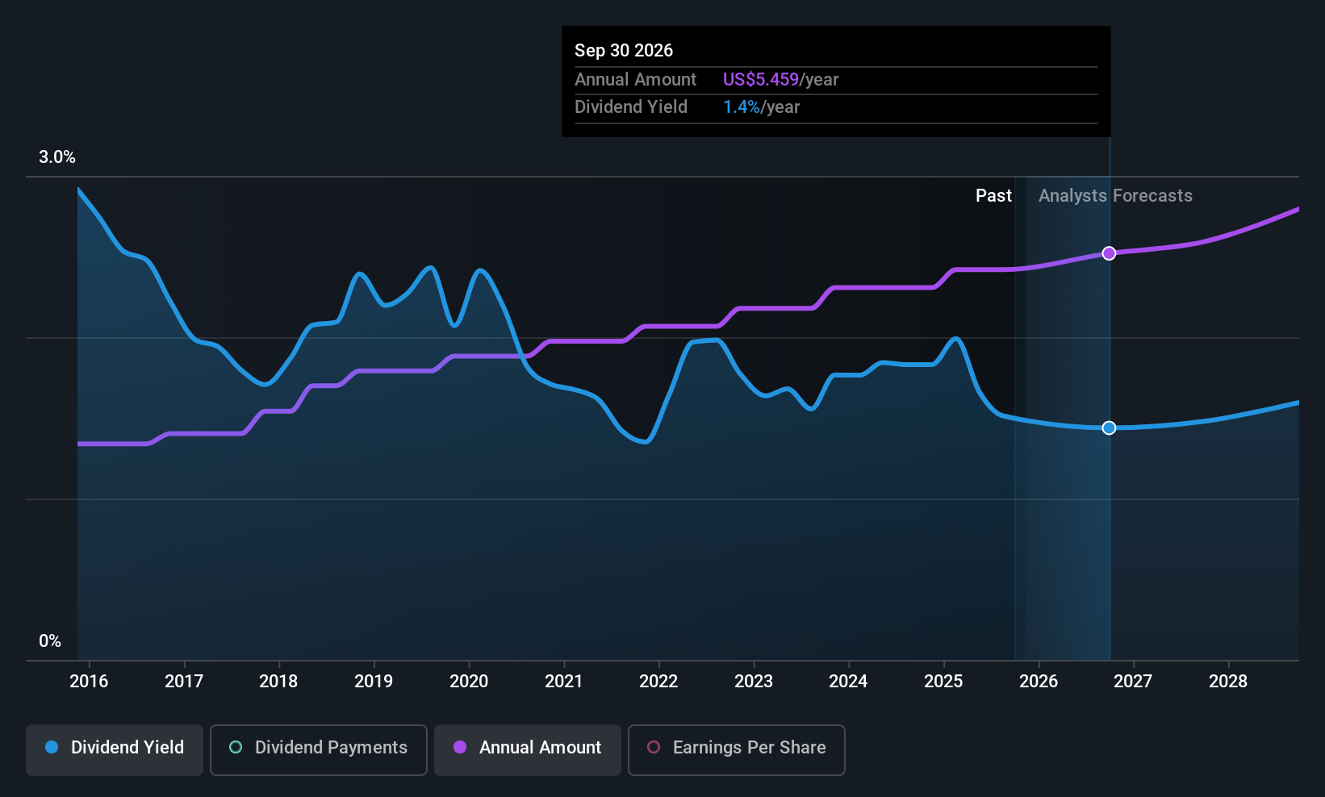Screen dimensions: 1325x797
Task: Click the US$5.459 annual amount value in tooltip
Action: tap(760, 80)
